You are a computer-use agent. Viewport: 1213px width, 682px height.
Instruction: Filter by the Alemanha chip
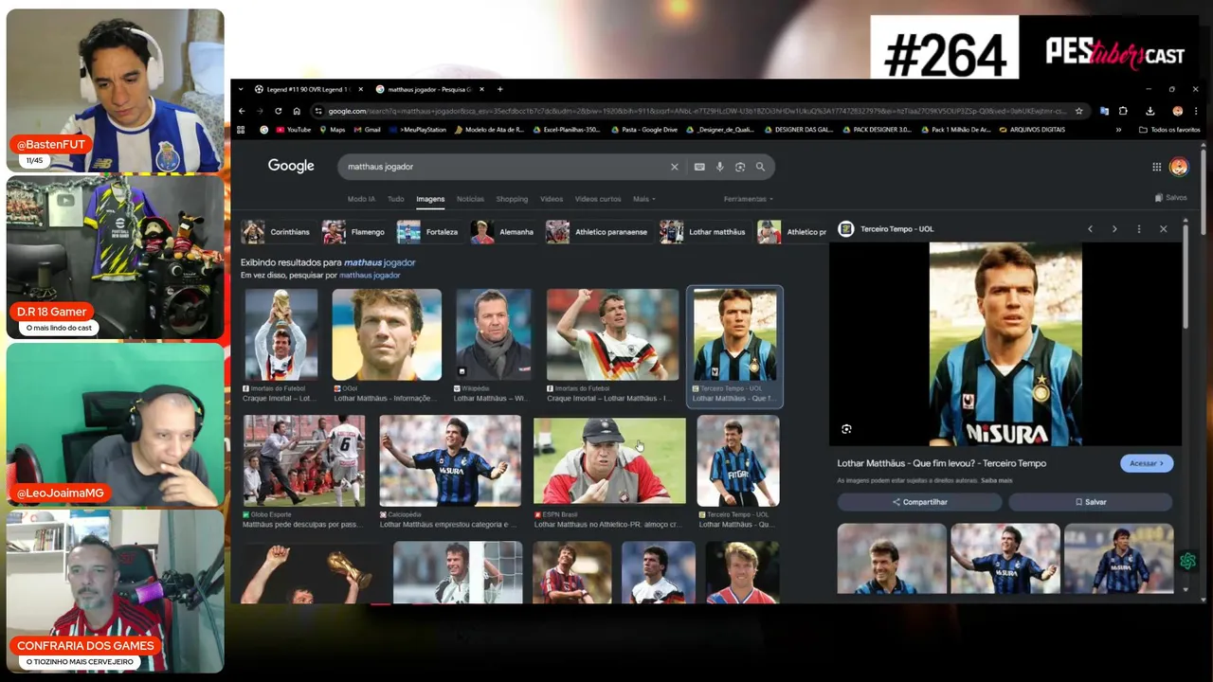(504, 232)
